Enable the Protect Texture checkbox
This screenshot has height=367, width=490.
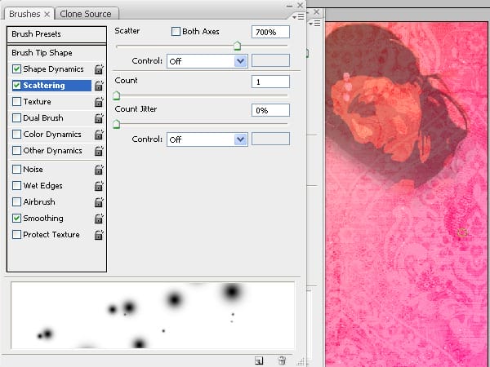point(16,235)
